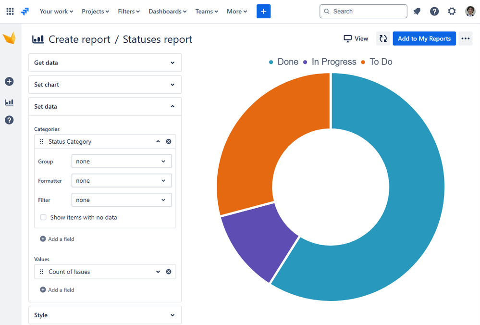Enable Show items with no data

[43, 217]
